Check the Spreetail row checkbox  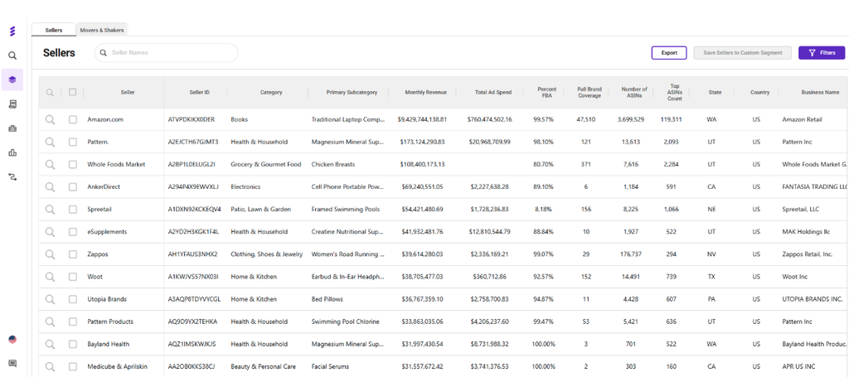click(x=73, y=210)
